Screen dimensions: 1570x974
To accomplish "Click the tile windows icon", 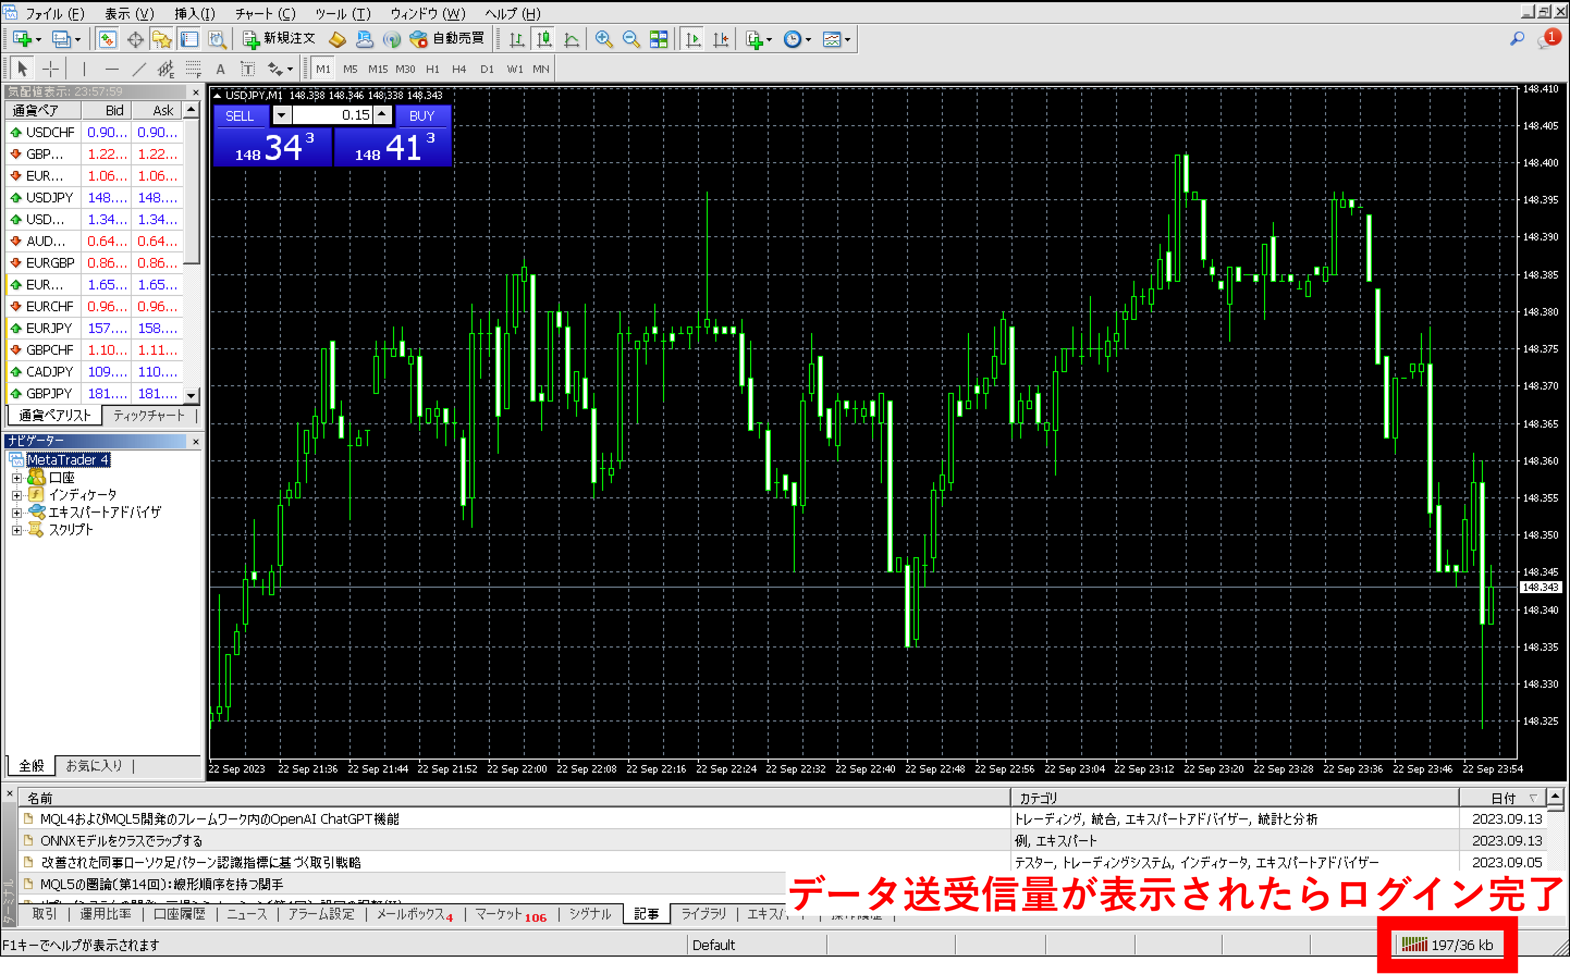I will (x=659, y=39).
